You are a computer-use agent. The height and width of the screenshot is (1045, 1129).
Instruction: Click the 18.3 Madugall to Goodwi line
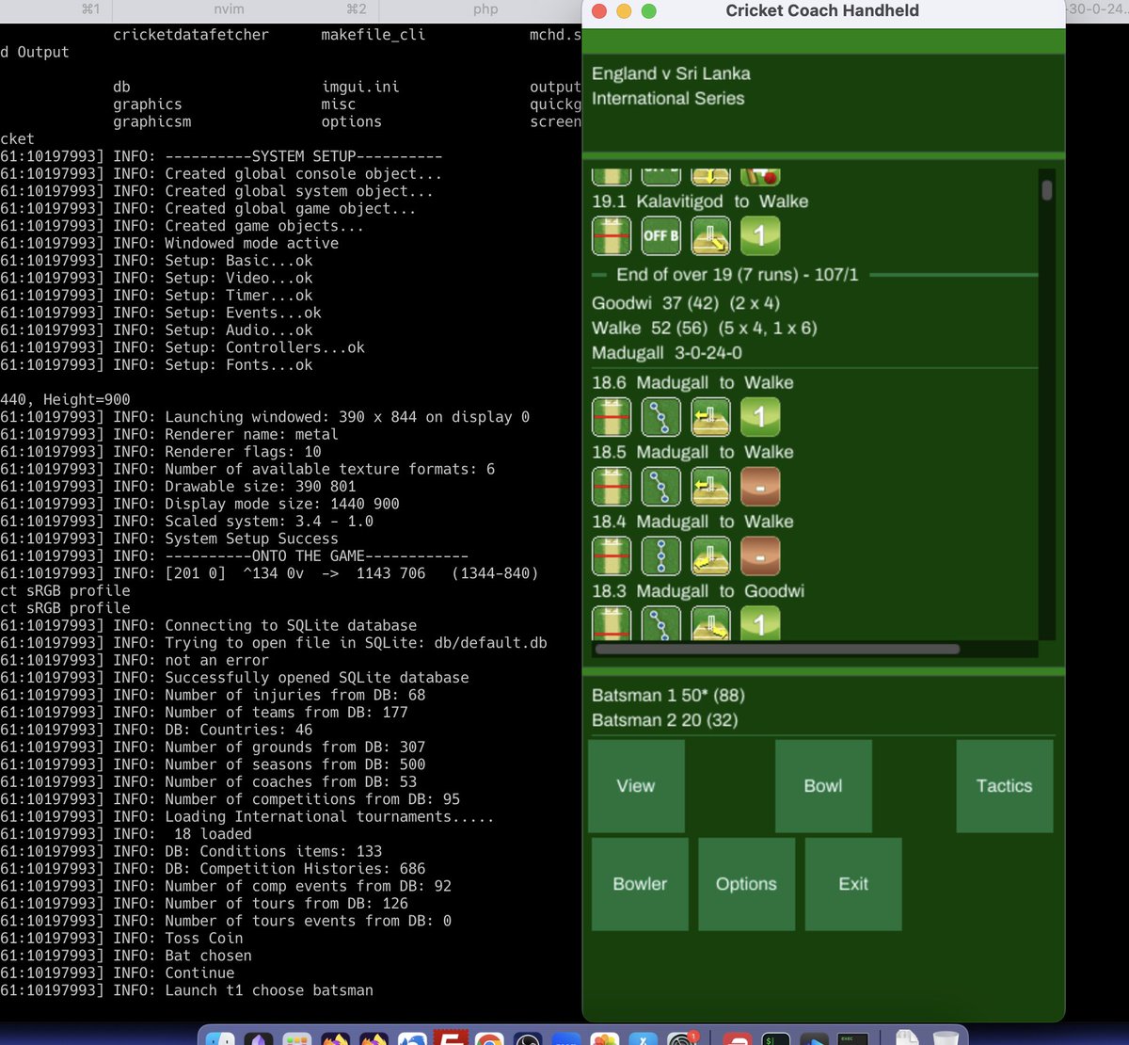tap(698, 591)
